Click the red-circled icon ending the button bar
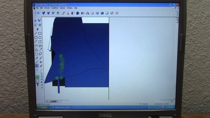 [x=117, y=13]
